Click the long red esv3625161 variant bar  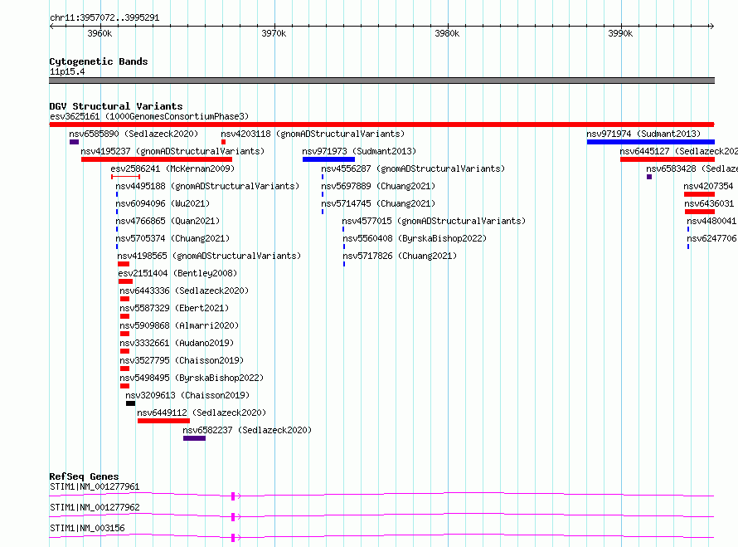click(381, 125)
